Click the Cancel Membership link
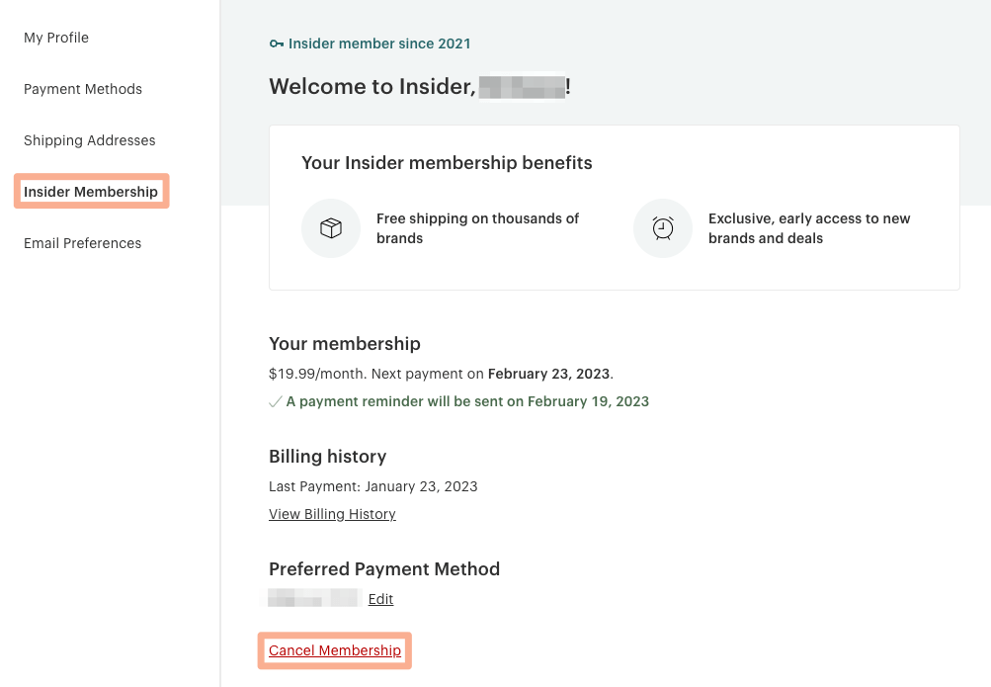The height and width of the screenshot is (687, 991). [x=335, y=650]
